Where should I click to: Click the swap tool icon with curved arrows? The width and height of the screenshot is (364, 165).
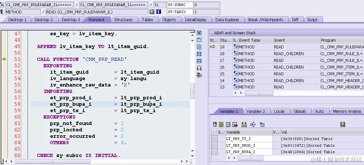click(199, 68)
